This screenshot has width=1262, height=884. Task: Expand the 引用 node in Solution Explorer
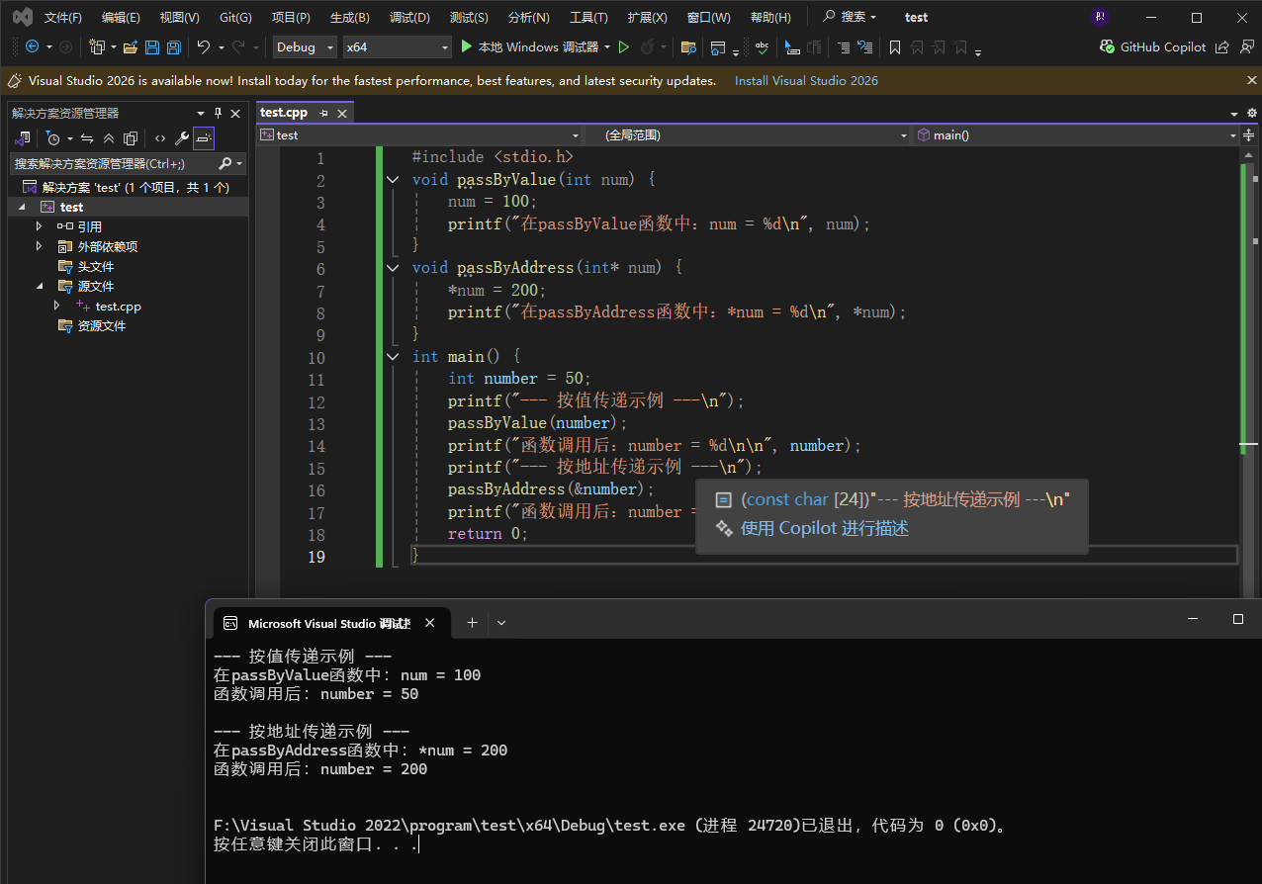point(40,226)
